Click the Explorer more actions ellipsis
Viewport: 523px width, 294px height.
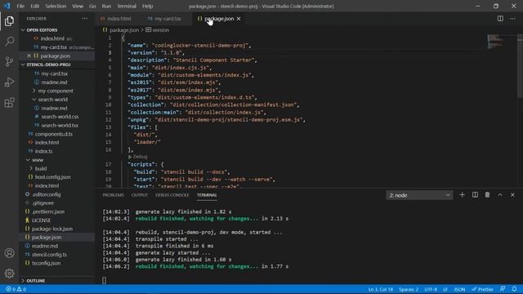(x=85, y=19)
